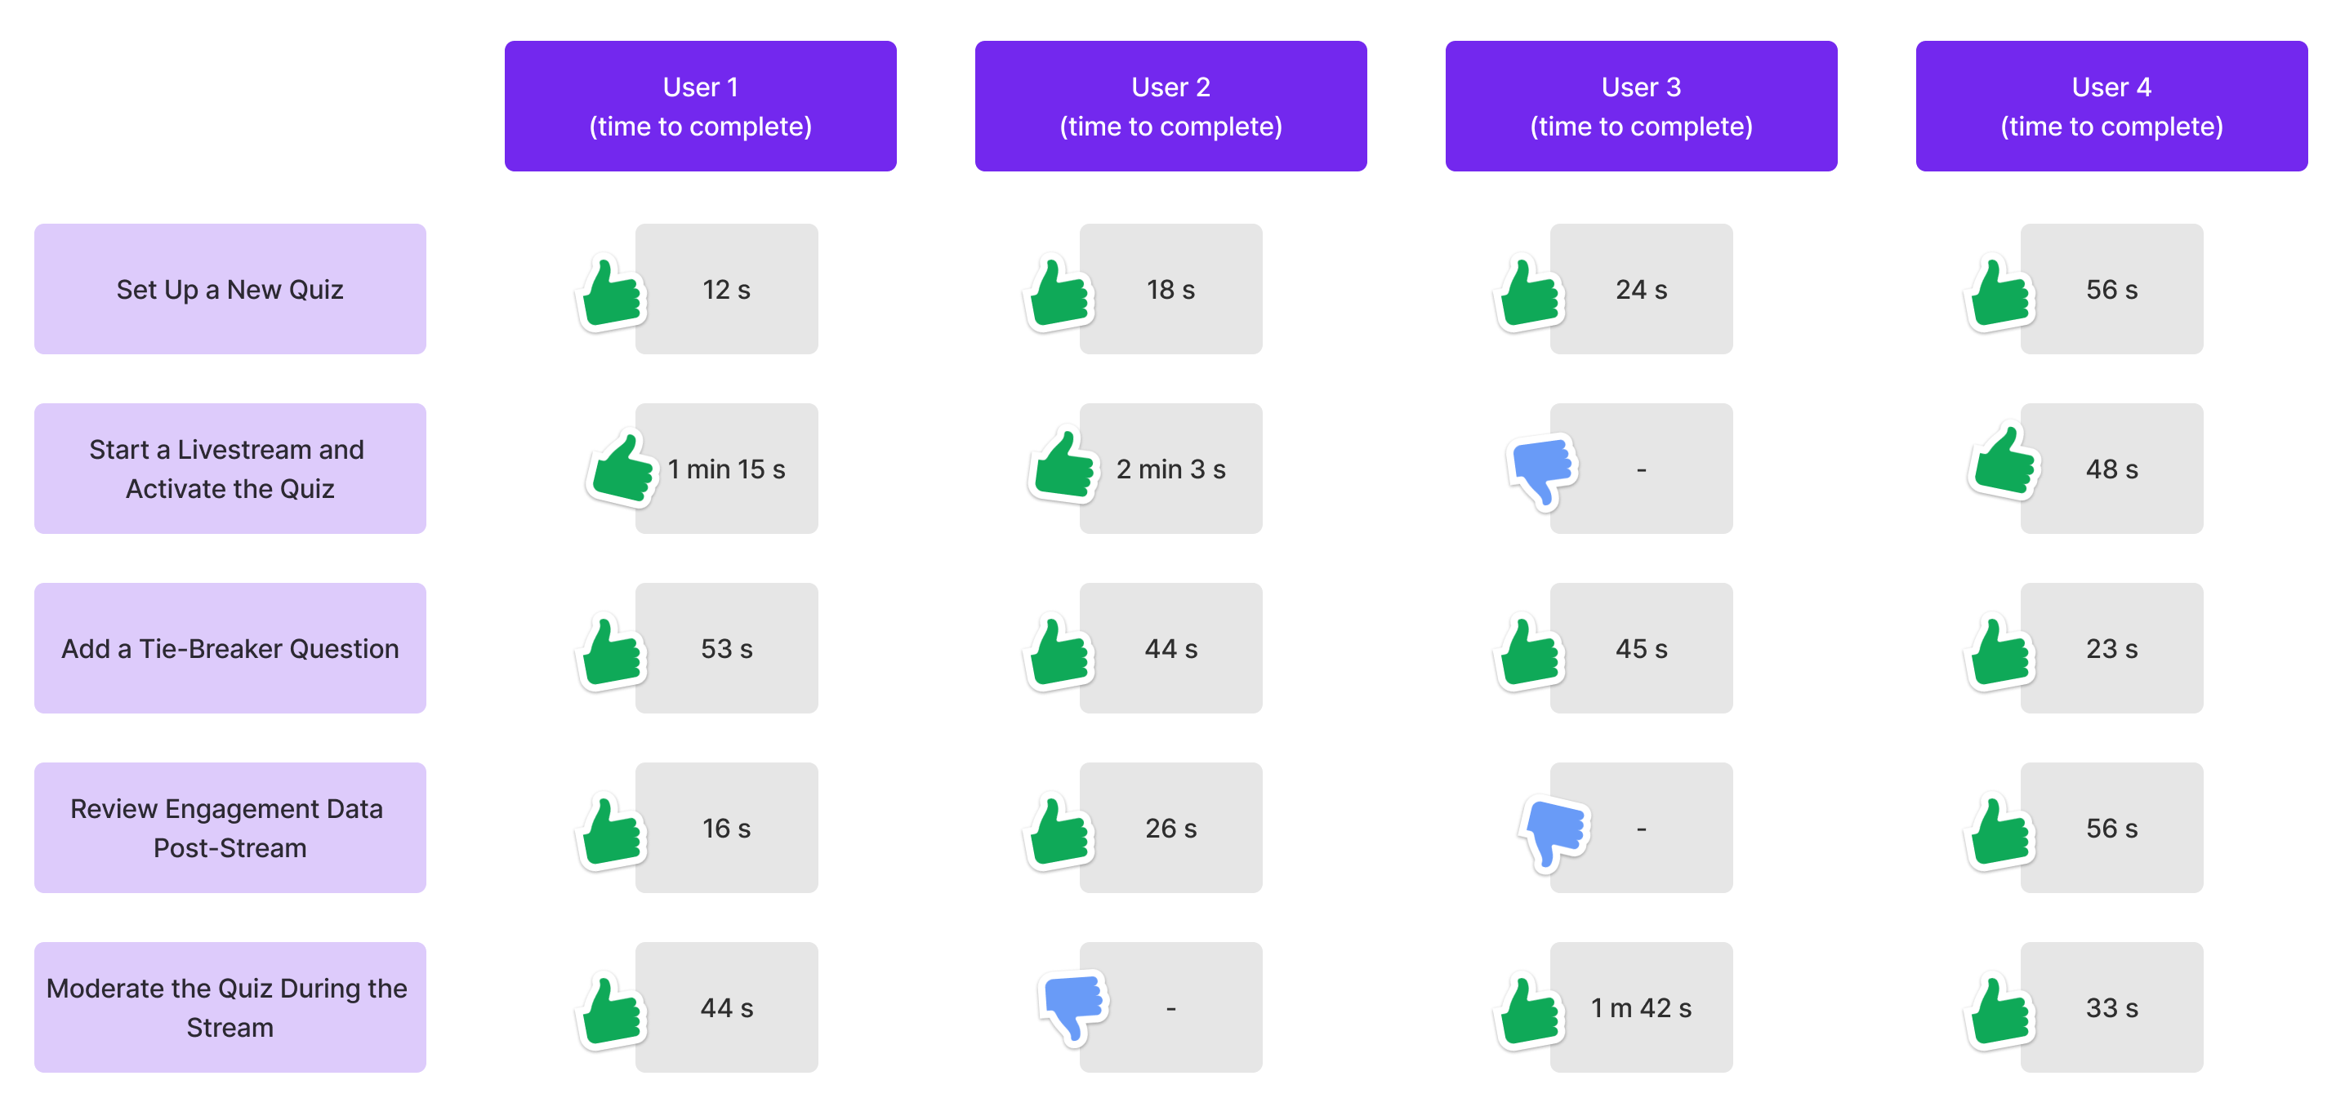Select the User 3 column header

tap(1642, 106)
